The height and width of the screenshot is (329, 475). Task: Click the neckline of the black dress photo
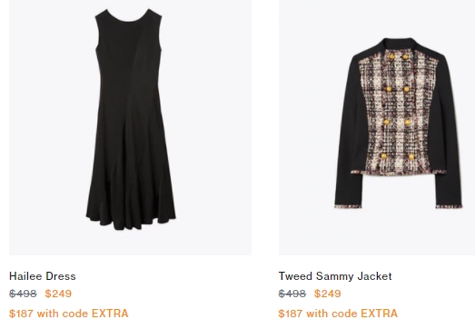click(128, 17)
